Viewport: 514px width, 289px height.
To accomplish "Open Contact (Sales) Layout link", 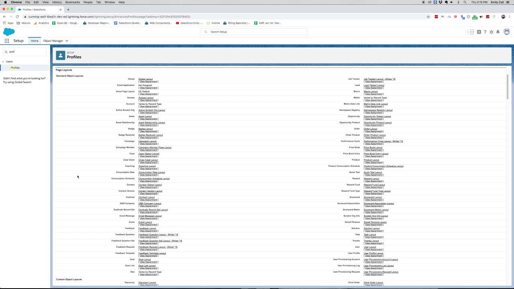I will coord(150,185).
